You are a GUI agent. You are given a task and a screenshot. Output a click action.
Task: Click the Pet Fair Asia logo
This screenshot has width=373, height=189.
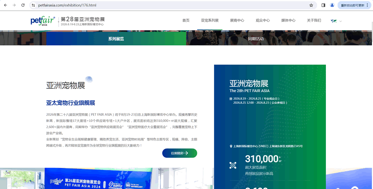[42, 20]
